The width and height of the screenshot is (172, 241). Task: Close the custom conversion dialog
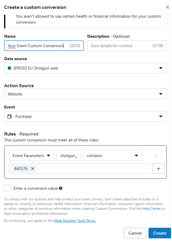[x=168, y=7]
